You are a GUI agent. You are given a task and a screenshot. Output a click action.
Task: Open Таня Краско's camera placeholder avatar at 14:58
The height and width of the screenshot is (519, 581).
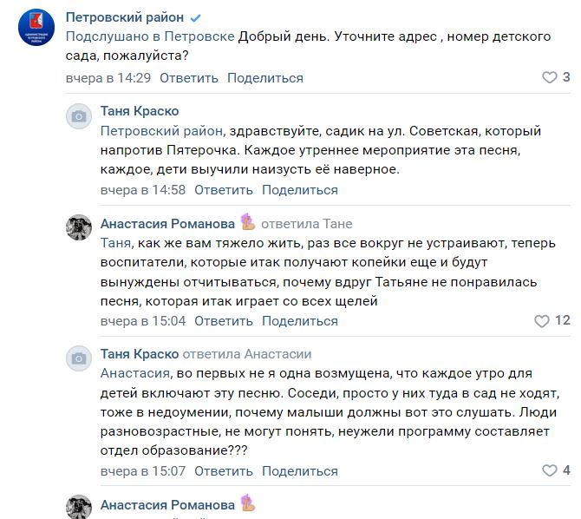click(x=79, y=116)
